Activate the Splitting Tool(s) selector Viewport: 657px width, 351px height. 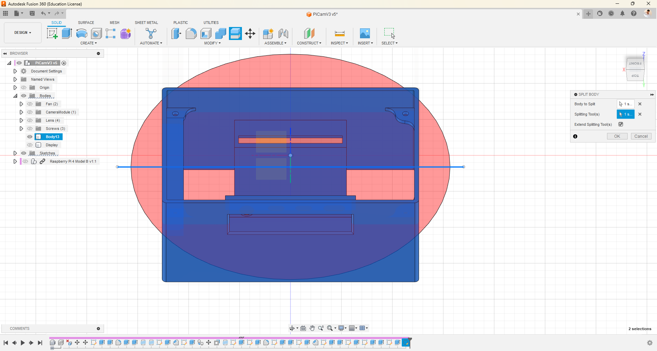point(626,114)
